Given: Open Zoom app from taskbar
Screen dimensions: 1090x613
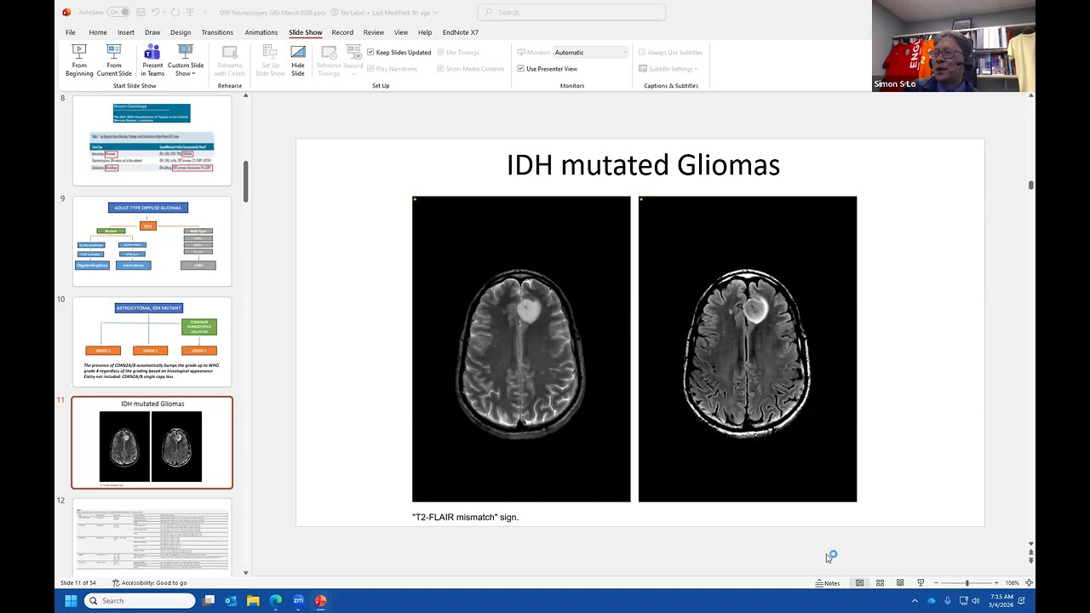Looking at the screenshot, I should (298, 601).
